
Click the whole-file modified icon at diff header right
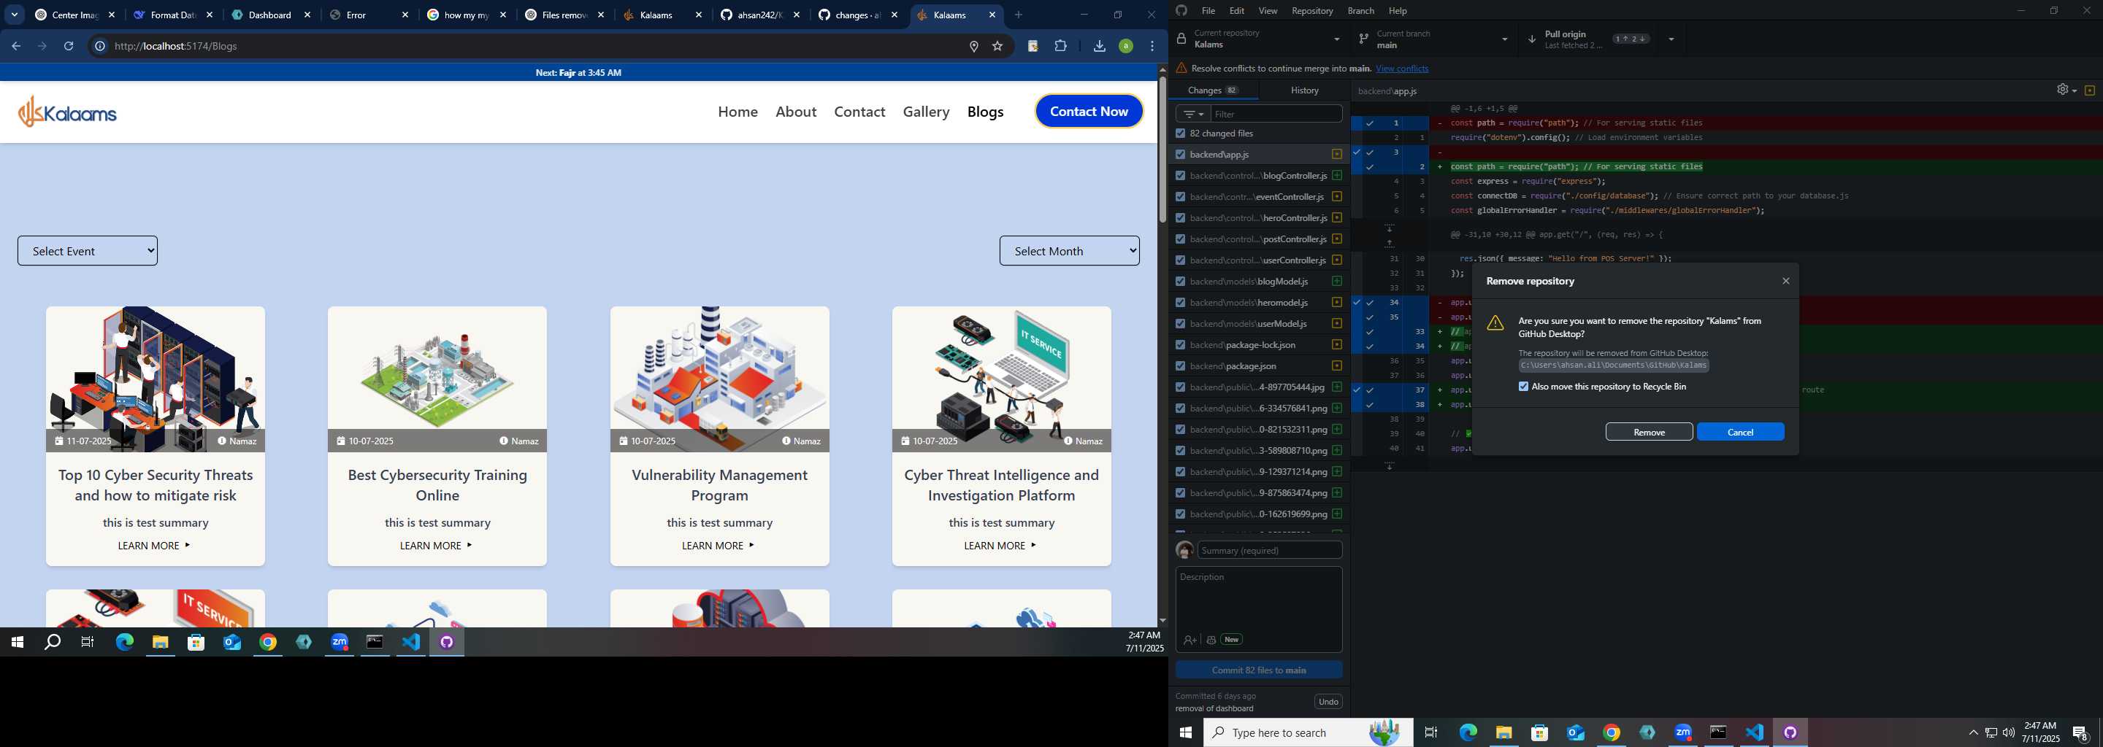(x=2089, y=90)
